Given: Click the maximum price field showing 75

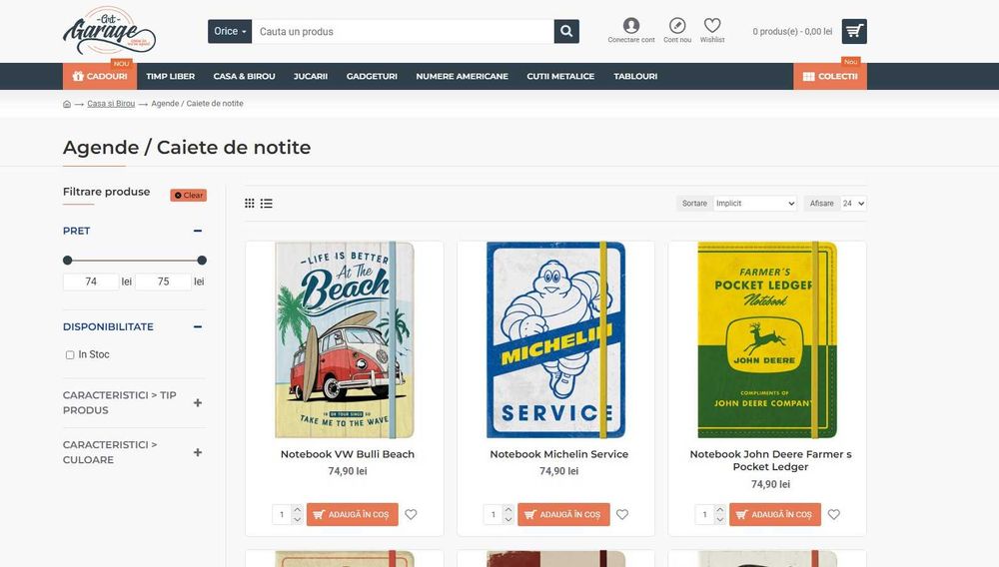Looking at the screenshot, I should [x=164, y=282].
